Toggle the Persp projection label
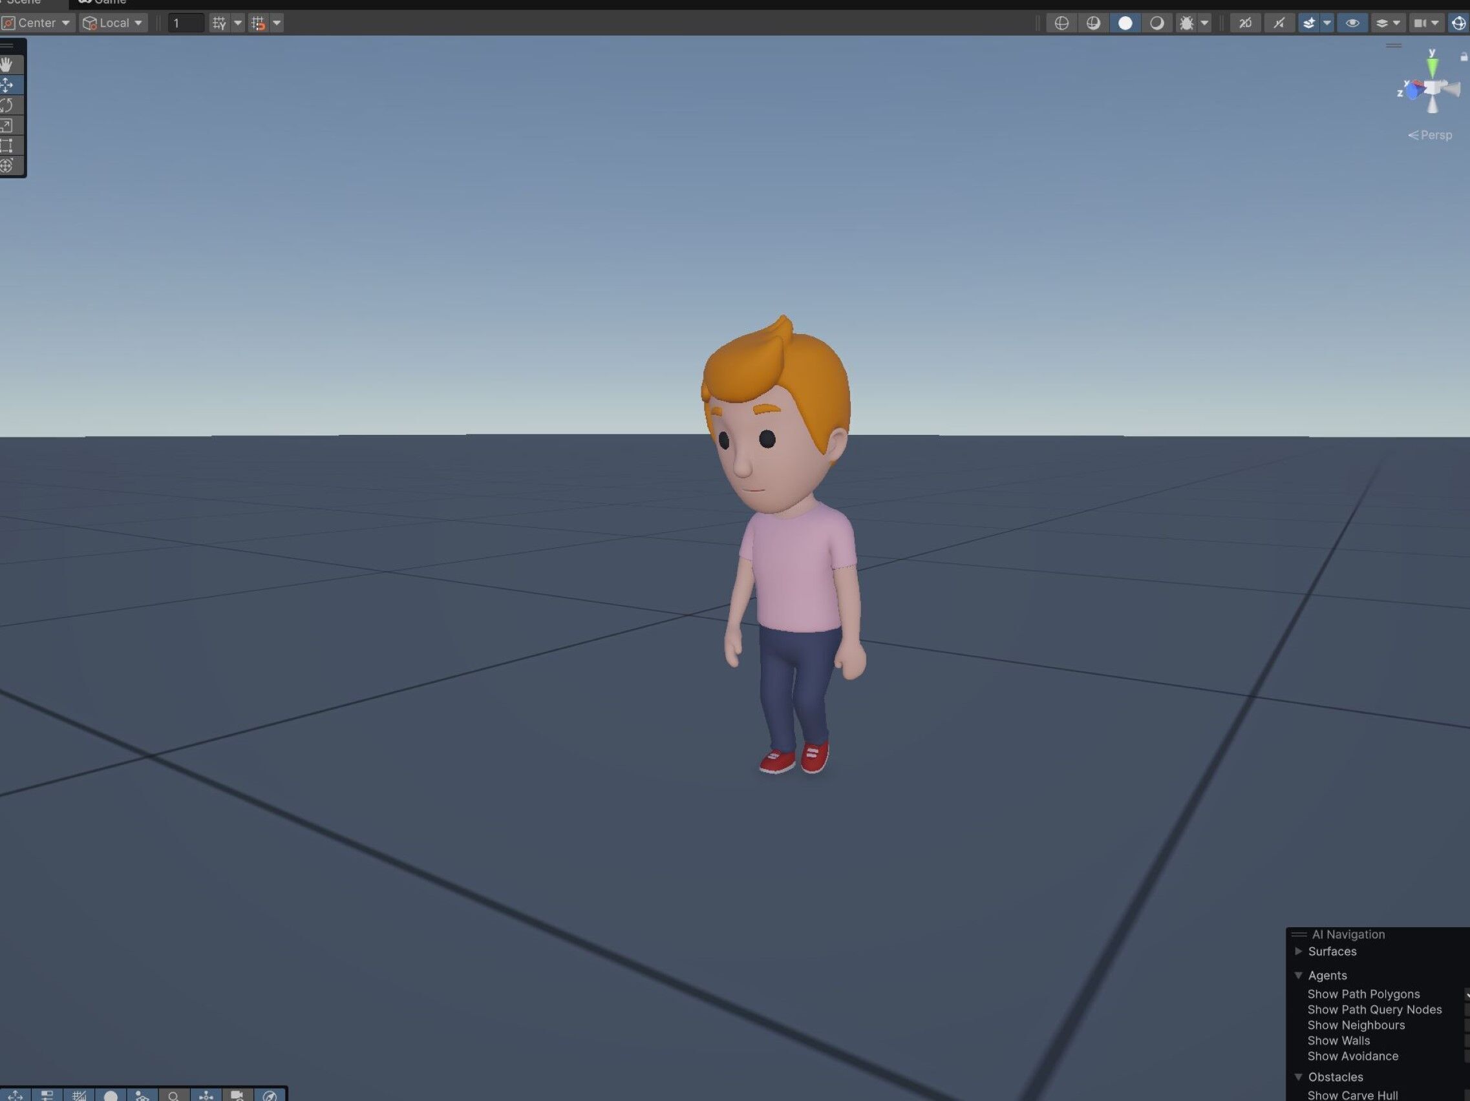The height and width of the screenshot is (1101, 1470). (x=1430, y=136)
